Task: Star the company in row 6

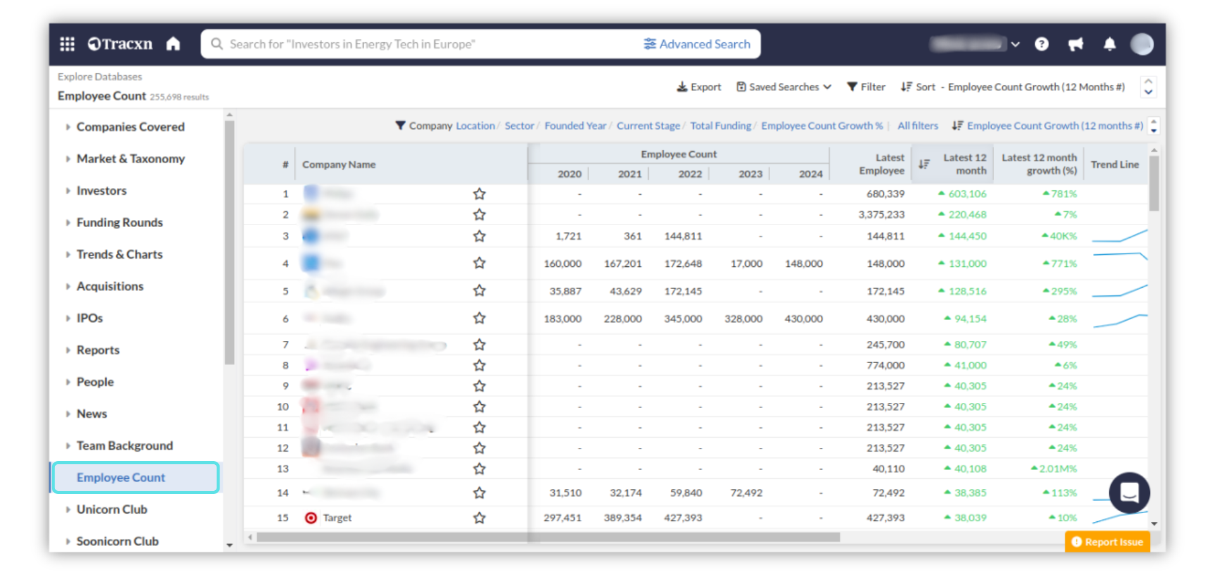Action: (x=479, y=318)
